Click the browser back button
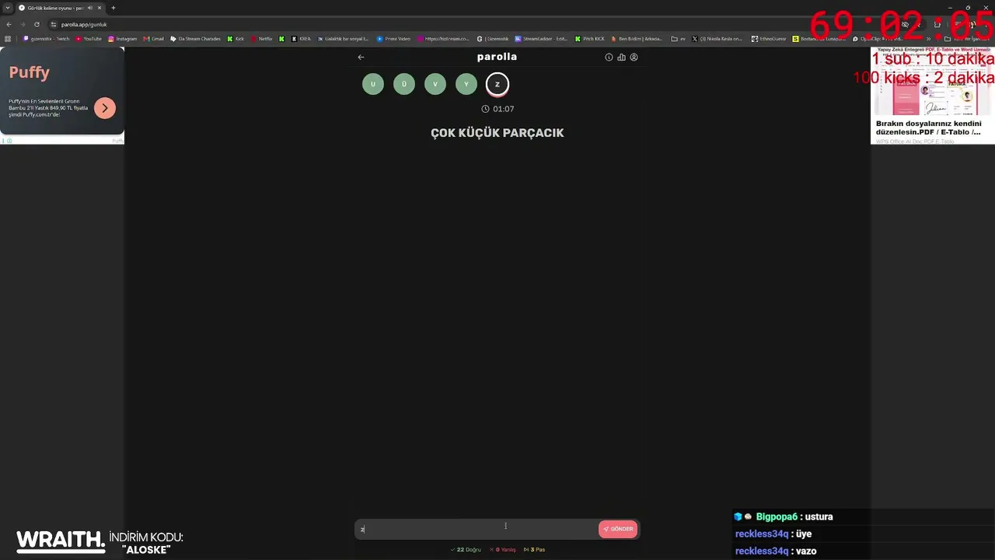The height and width of the screenshot is (560, 995). (x=9, y=24)
